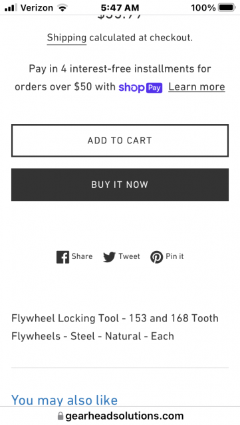Tap the Facebook share icon
The height and width of the screenshot is (425, 240).
pyautogui.click(x=62, y=257)
